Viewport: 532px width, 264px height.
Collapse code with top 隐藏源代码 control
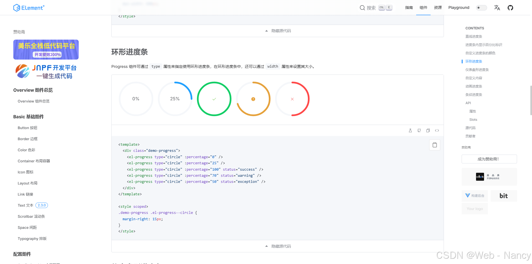coord(277,31)
